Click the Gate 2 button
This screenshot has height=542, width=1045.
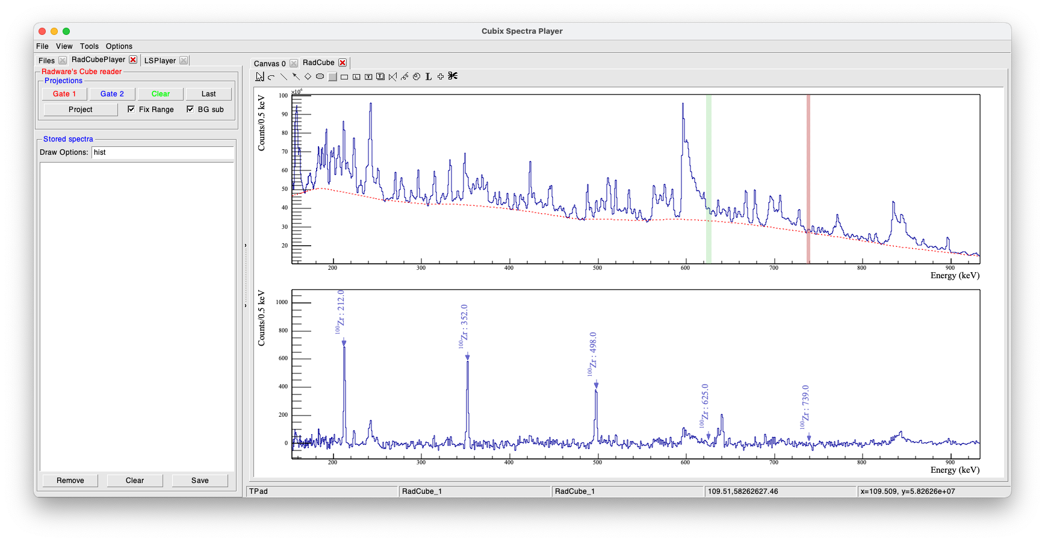[x=112, y=94]
